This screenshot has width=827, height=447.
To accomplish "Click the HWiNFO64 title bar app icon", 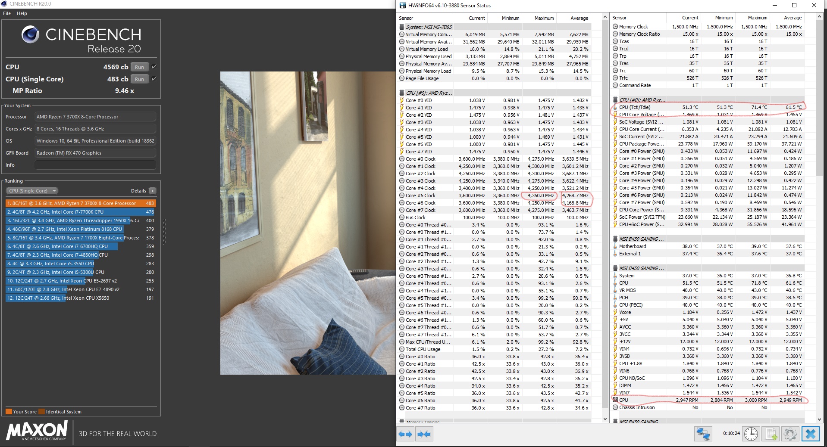I will (402, 6).
